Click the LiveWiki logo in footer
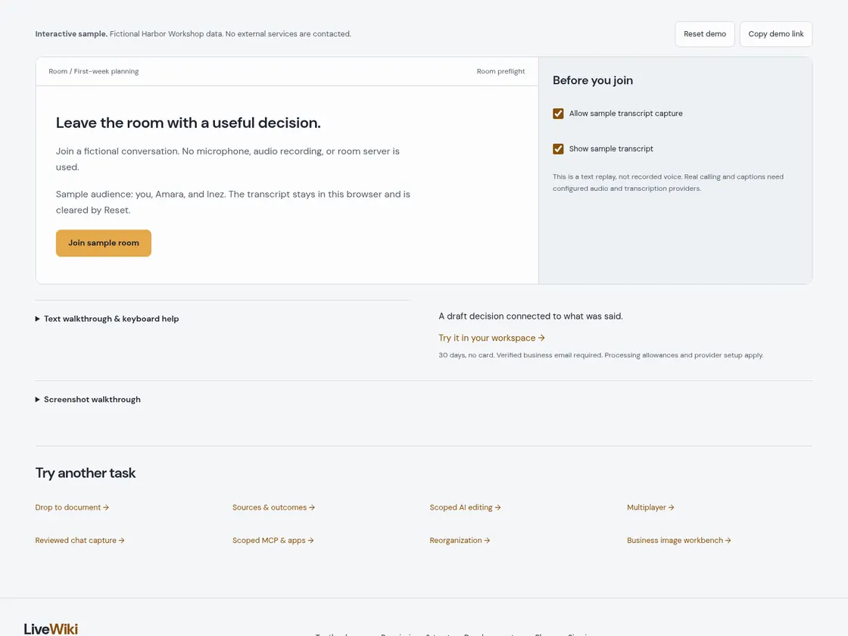 pos(51,629)
